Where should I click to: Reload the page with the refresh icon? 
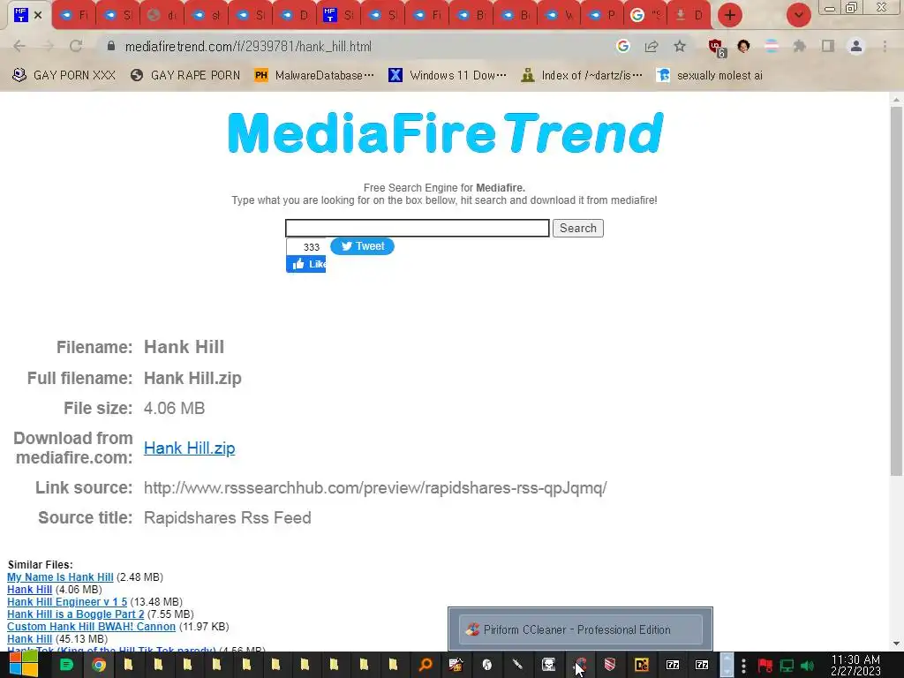(76, 46)
